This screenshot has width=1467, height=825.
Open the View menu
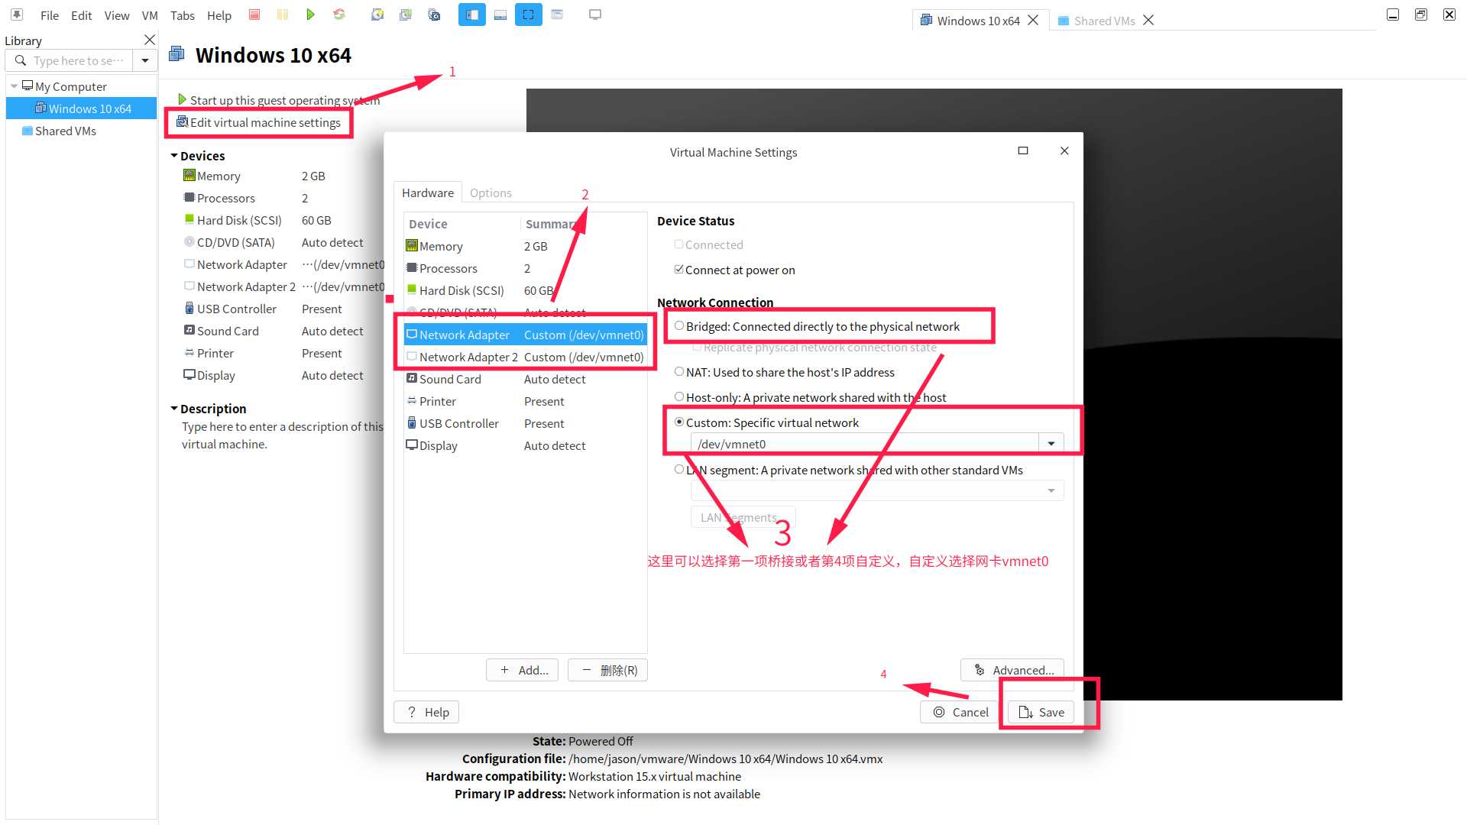(116, 15)
